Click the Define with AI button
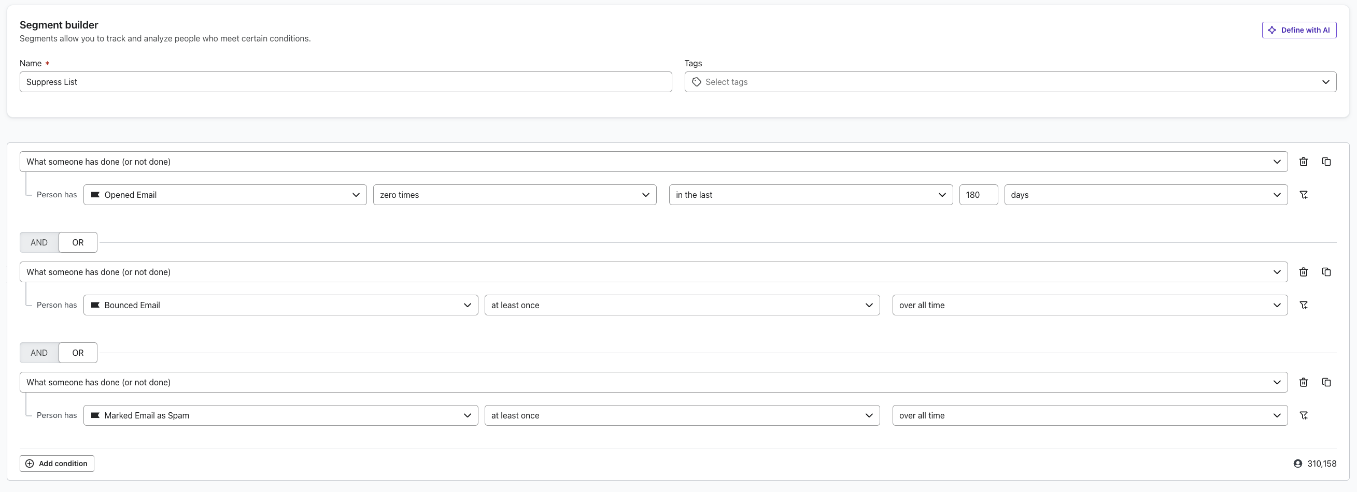The image size is (1357, 492). [1299, 30]
